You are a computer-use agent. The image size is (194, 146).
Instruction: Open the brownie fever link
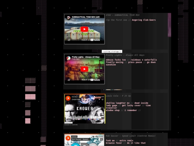(x=114, y=143)
